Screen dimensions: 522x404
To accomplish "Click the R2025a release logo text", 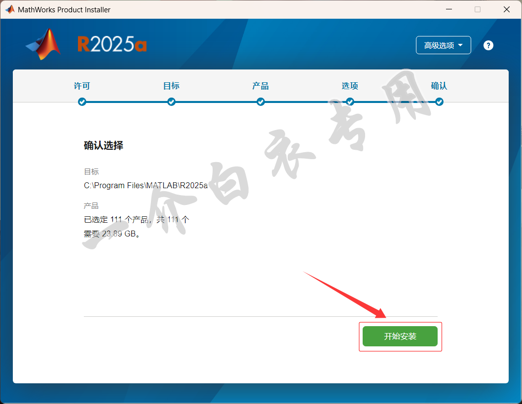I will click(112, 44).
